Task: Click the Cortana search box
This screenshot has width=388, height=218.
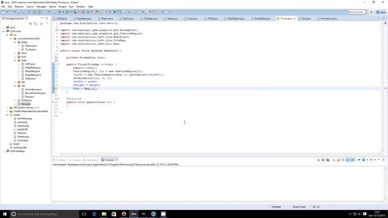Action: [x=44, y=214]
